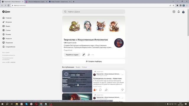Image resolution: width=189 pixels, height=106 pixels.
Task: Select Все публикации tab
Action: 68,67
